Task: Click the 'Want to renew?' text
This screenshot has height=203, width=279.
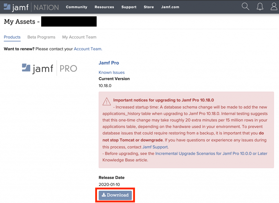Action: (x=19, y=49)
